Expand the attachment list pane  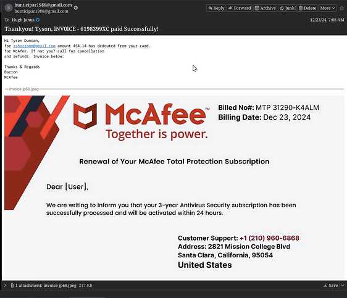tap(5, 286)
